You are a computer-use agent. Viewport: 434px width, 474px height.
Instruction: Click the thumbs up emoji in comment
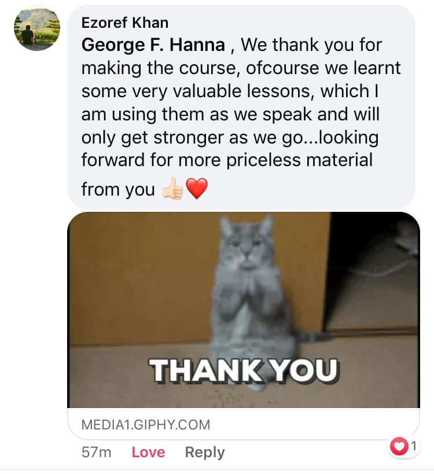point(172,189)
